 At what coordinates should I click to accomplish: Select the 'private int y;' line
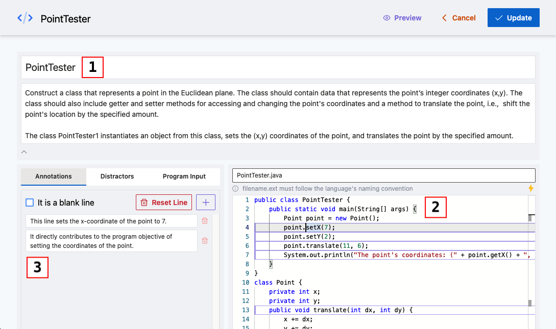[x=294, y=301]
